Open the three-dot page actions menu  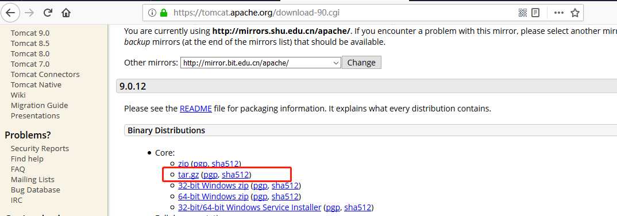tap(559, 13)
